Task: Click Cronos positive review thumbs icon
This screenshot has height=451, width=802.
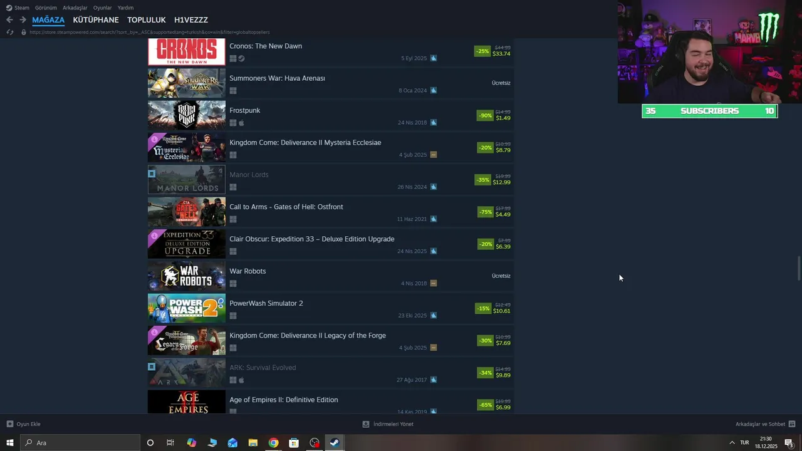Action: click(434, 58)
